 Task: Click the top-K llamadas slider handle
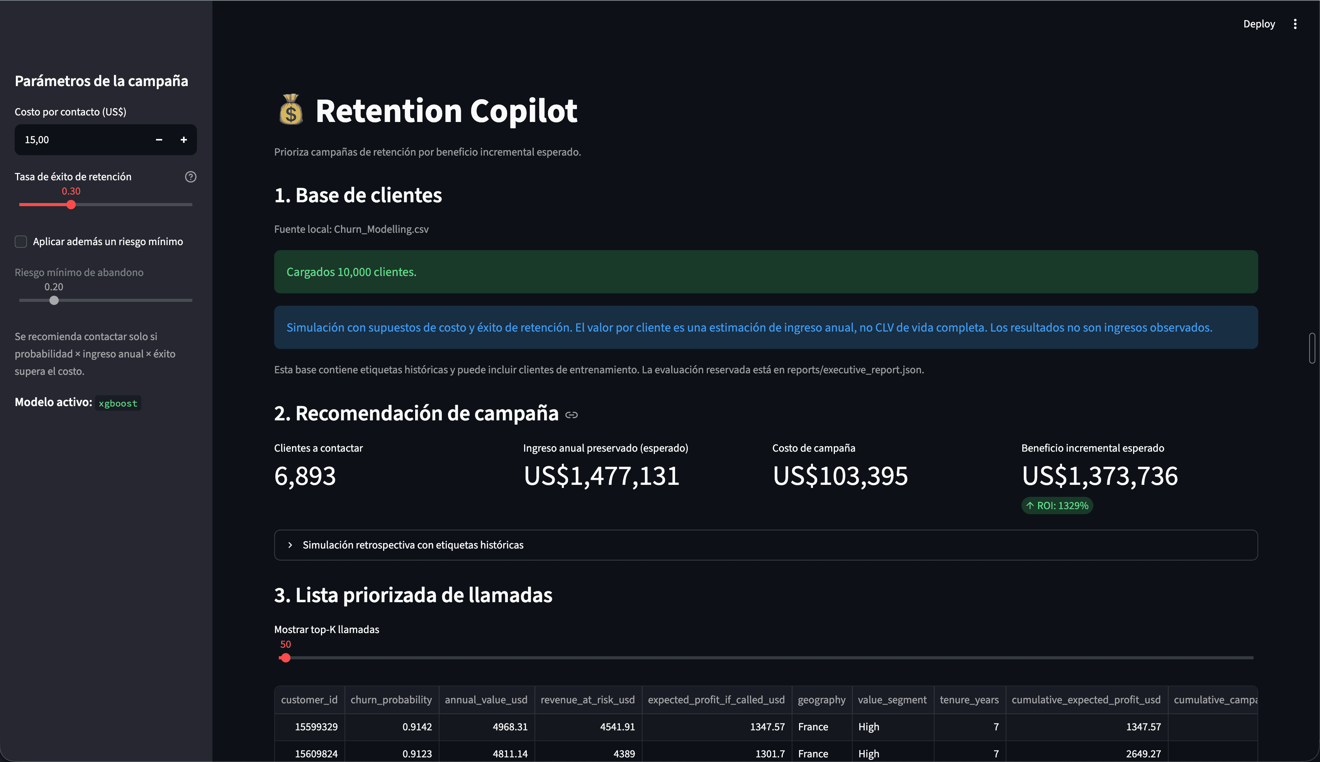click(x=285, y=658)
